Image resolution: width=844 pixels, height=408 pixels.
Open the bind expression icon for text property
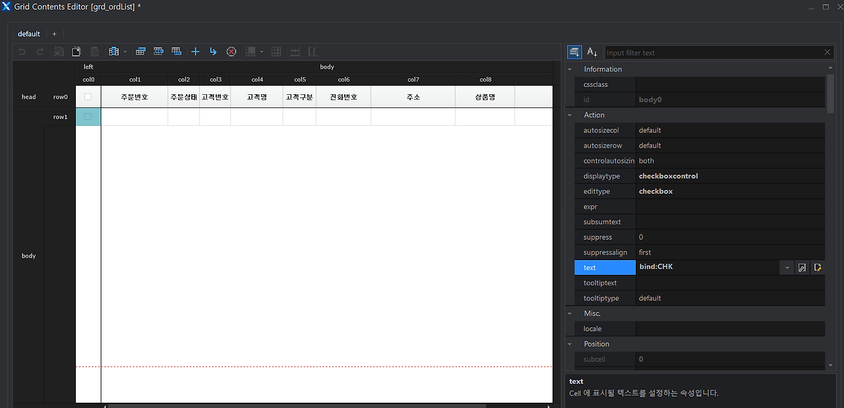click(x=802, y=267)
